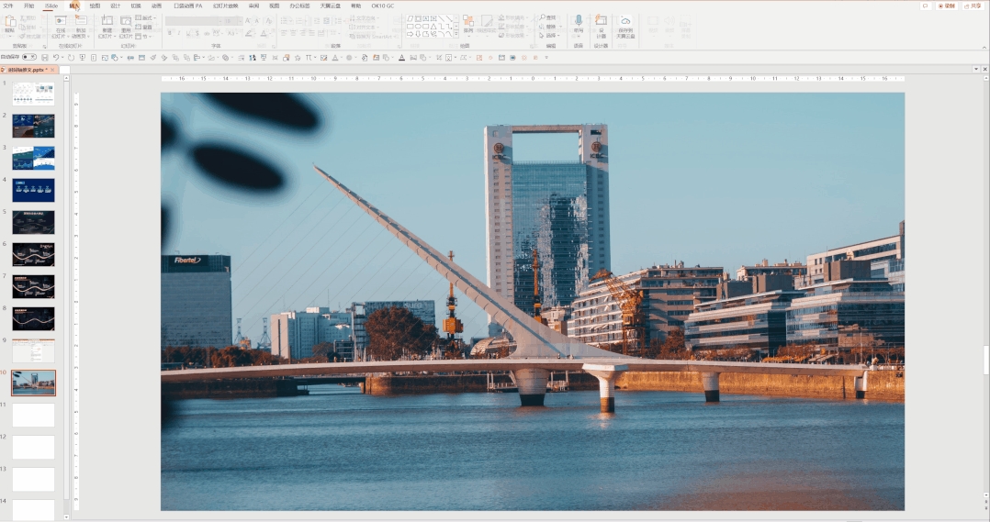Toggle Bold text formatting
990x522 pixels.
point(170,33)
